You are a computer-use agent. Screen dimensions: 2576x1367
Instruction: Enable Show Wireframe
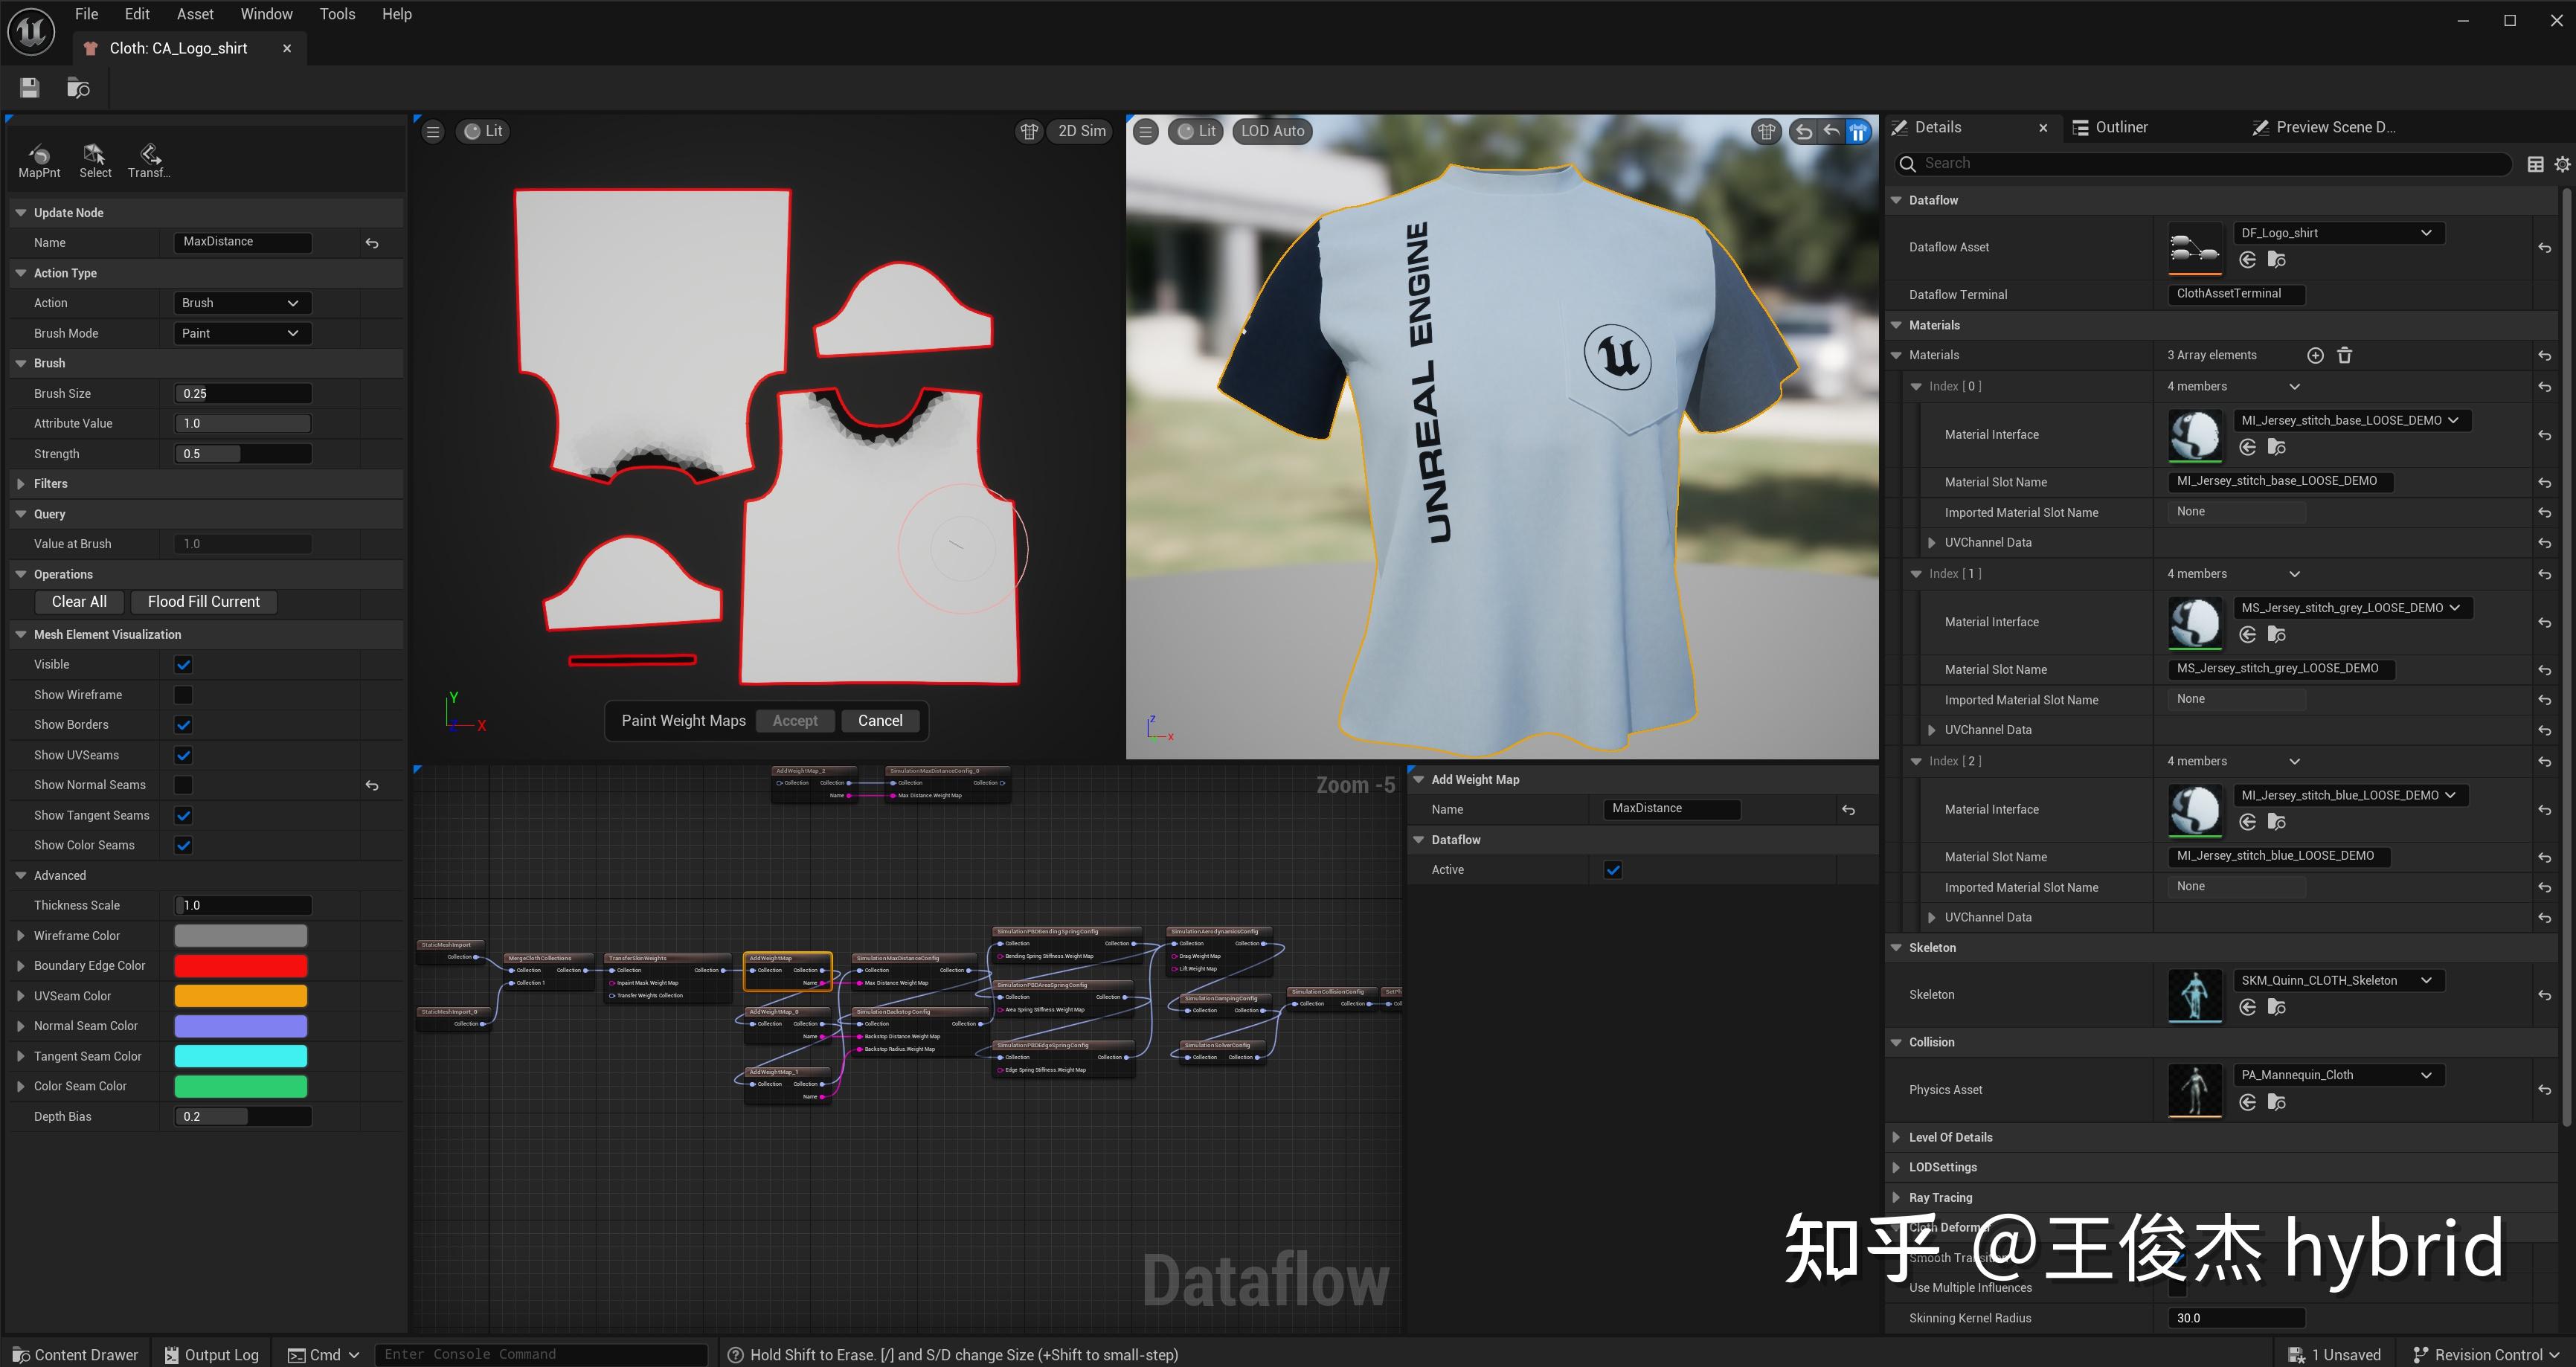182,694
